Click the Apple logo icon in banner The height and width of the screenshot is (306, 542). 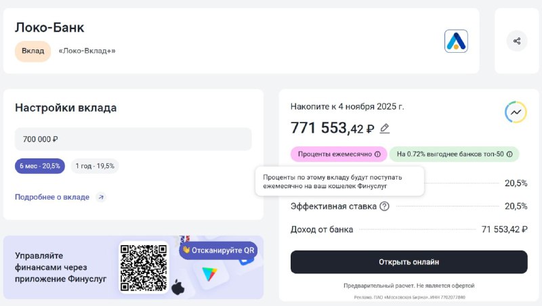(x=178, y=286)
